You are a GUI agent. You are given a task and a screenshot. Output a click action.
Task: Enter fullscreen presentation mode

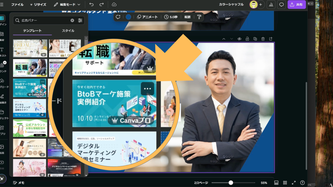point(294,183)
